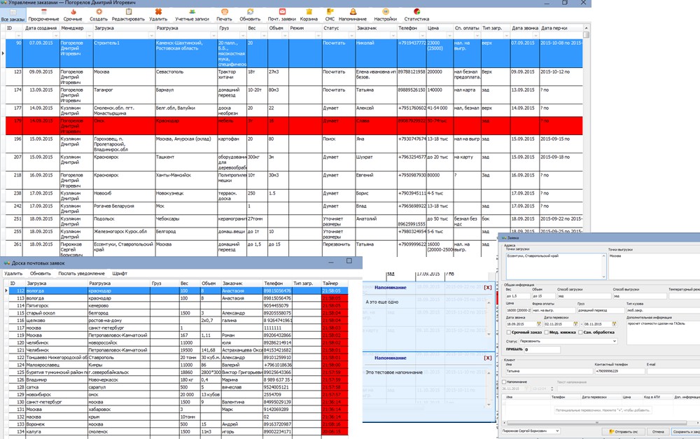Open filter dropdown under ID column

tap(19, 35)
